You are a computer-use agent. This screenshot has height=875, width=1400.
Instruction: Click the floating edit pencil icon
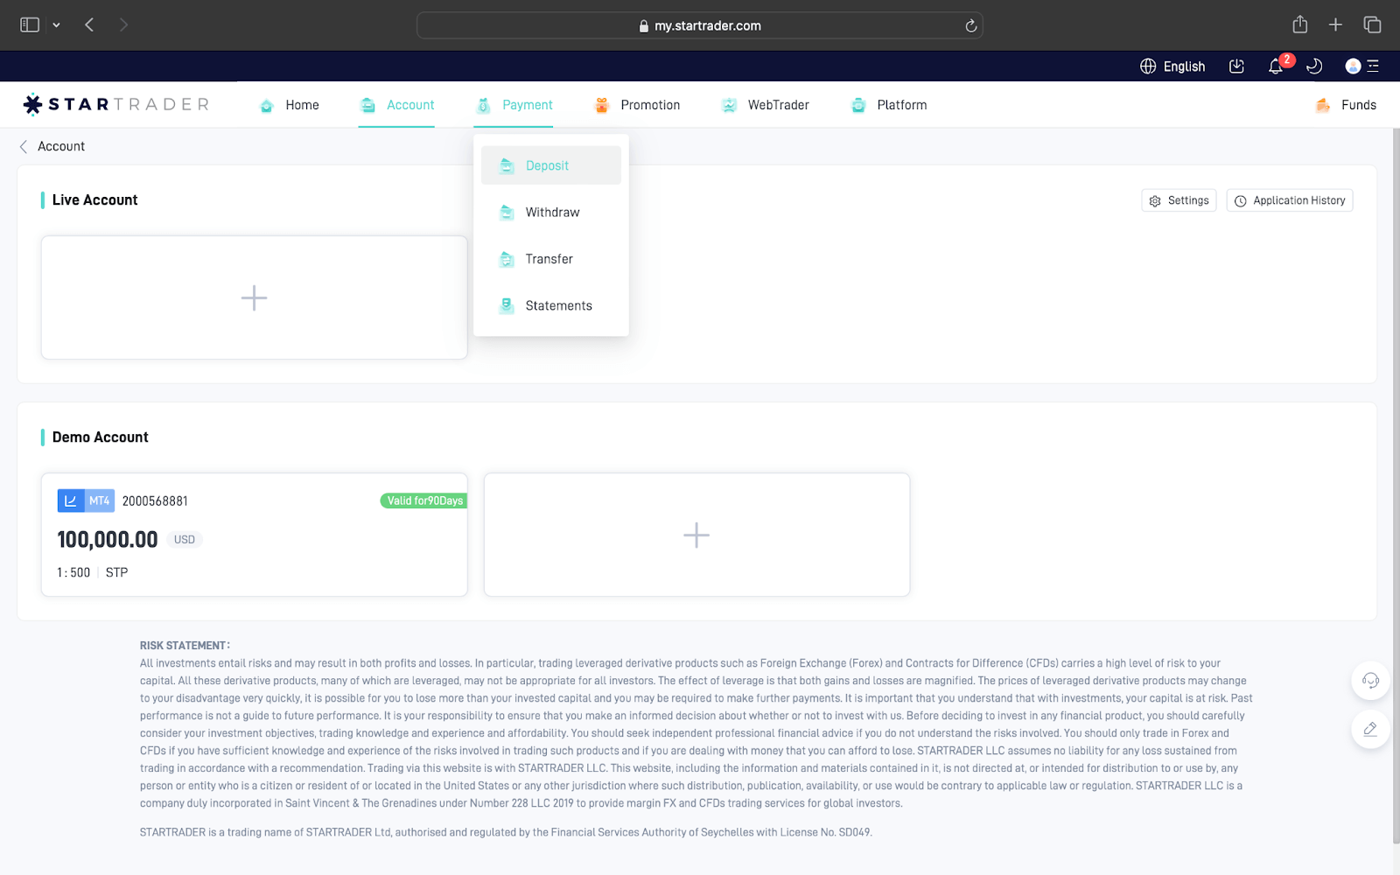tap(1370, 729)
